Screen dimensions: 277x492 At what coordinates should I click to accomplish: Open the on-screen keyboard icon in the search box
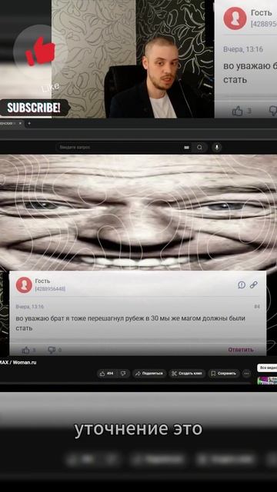pyautogui.click(x=186, y=147)
